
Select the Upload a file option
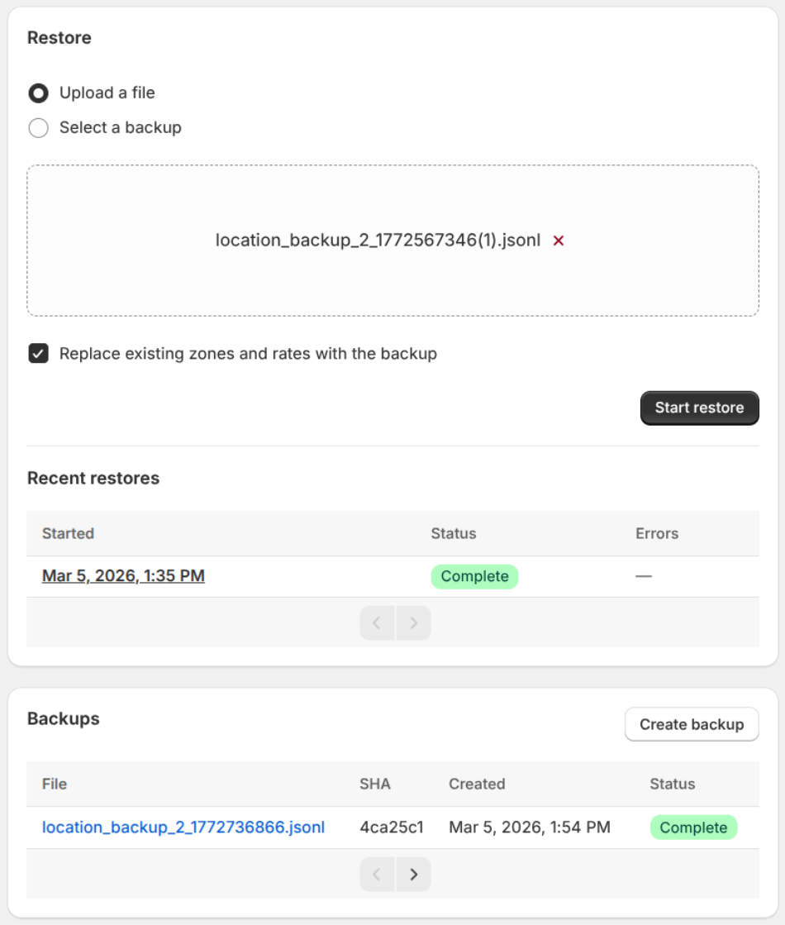coord(38,93)
